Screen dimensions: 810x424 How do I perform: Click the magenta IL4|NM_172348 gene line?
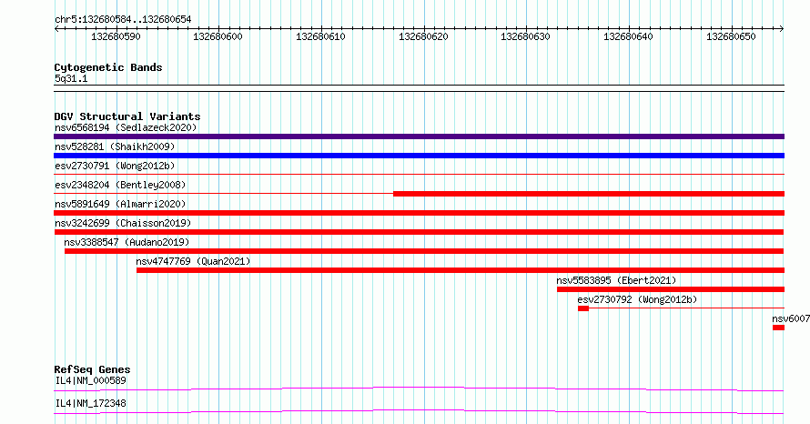click(x=419, y=411)
